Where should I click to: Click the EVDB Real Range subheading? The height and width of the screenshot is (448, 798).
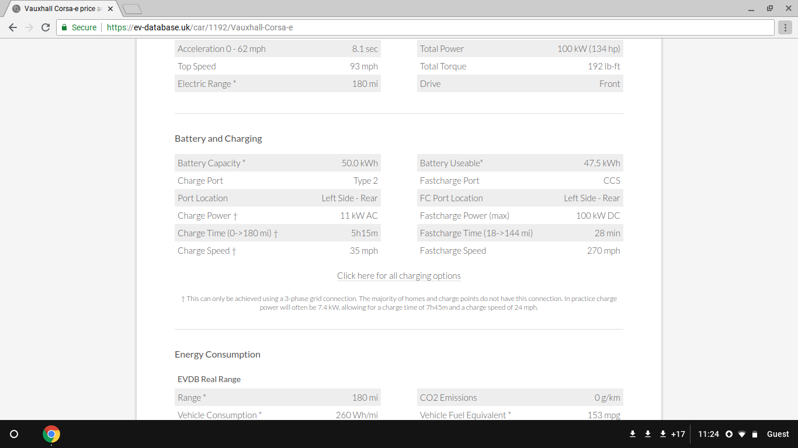point(209,379)
